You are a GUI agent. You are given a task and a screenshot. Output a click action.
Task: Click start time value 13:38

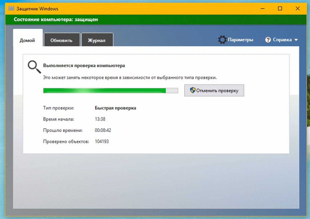pyautogui.click(x=100, y=119)
